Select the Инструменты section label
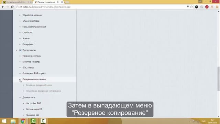 click(x=29, y=50)
